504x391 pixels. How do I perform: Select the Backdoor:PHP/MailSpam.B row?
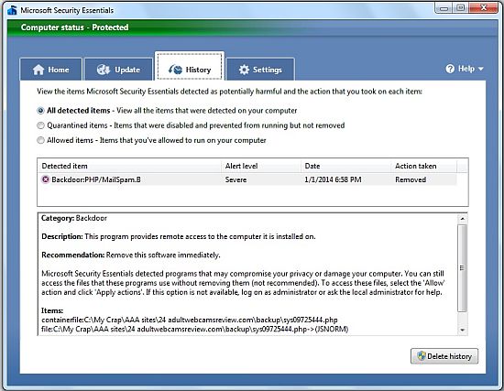247,179
